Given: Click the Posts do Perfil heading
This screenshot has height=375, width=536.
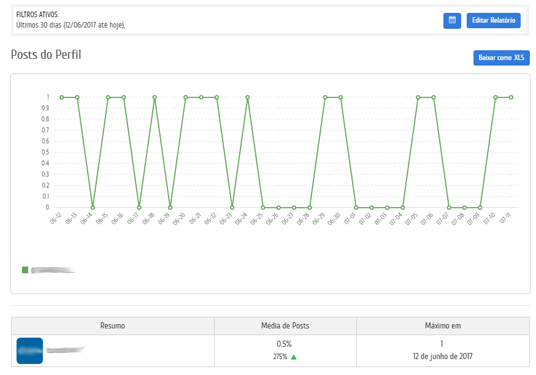Looking at the screenshot, I should [46, 55].
